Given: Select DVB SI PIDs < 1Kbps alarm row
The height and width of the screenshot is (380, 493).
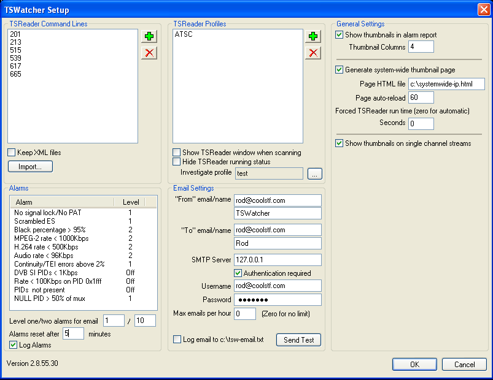Looking at the screenshot, I should point(83,273).
